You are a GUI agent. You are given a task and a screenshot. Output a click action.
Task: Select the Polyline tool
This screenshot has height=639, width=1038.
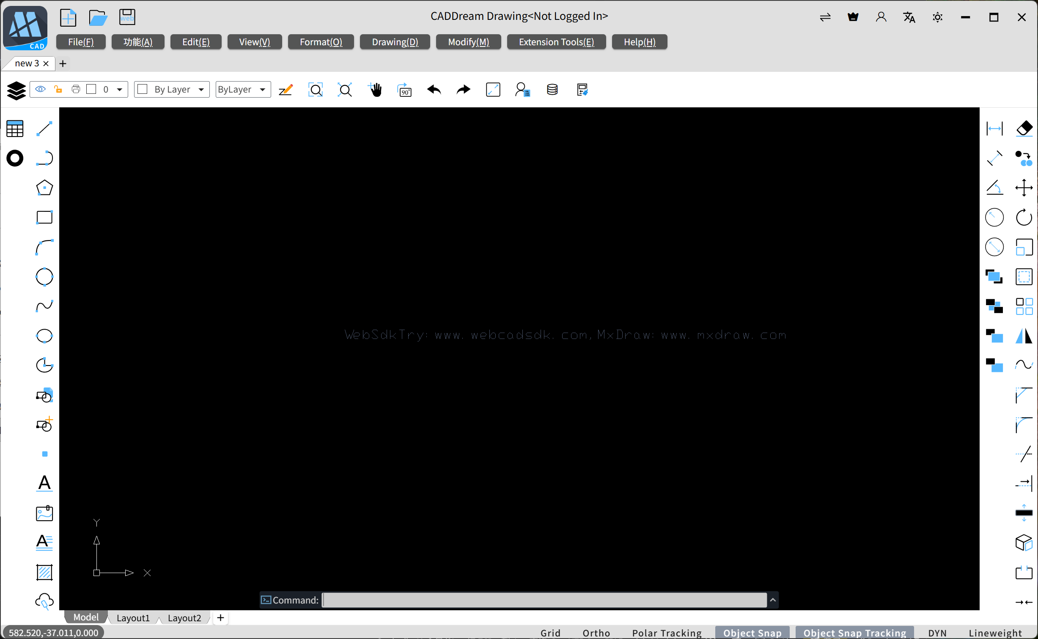coord(44,158)
